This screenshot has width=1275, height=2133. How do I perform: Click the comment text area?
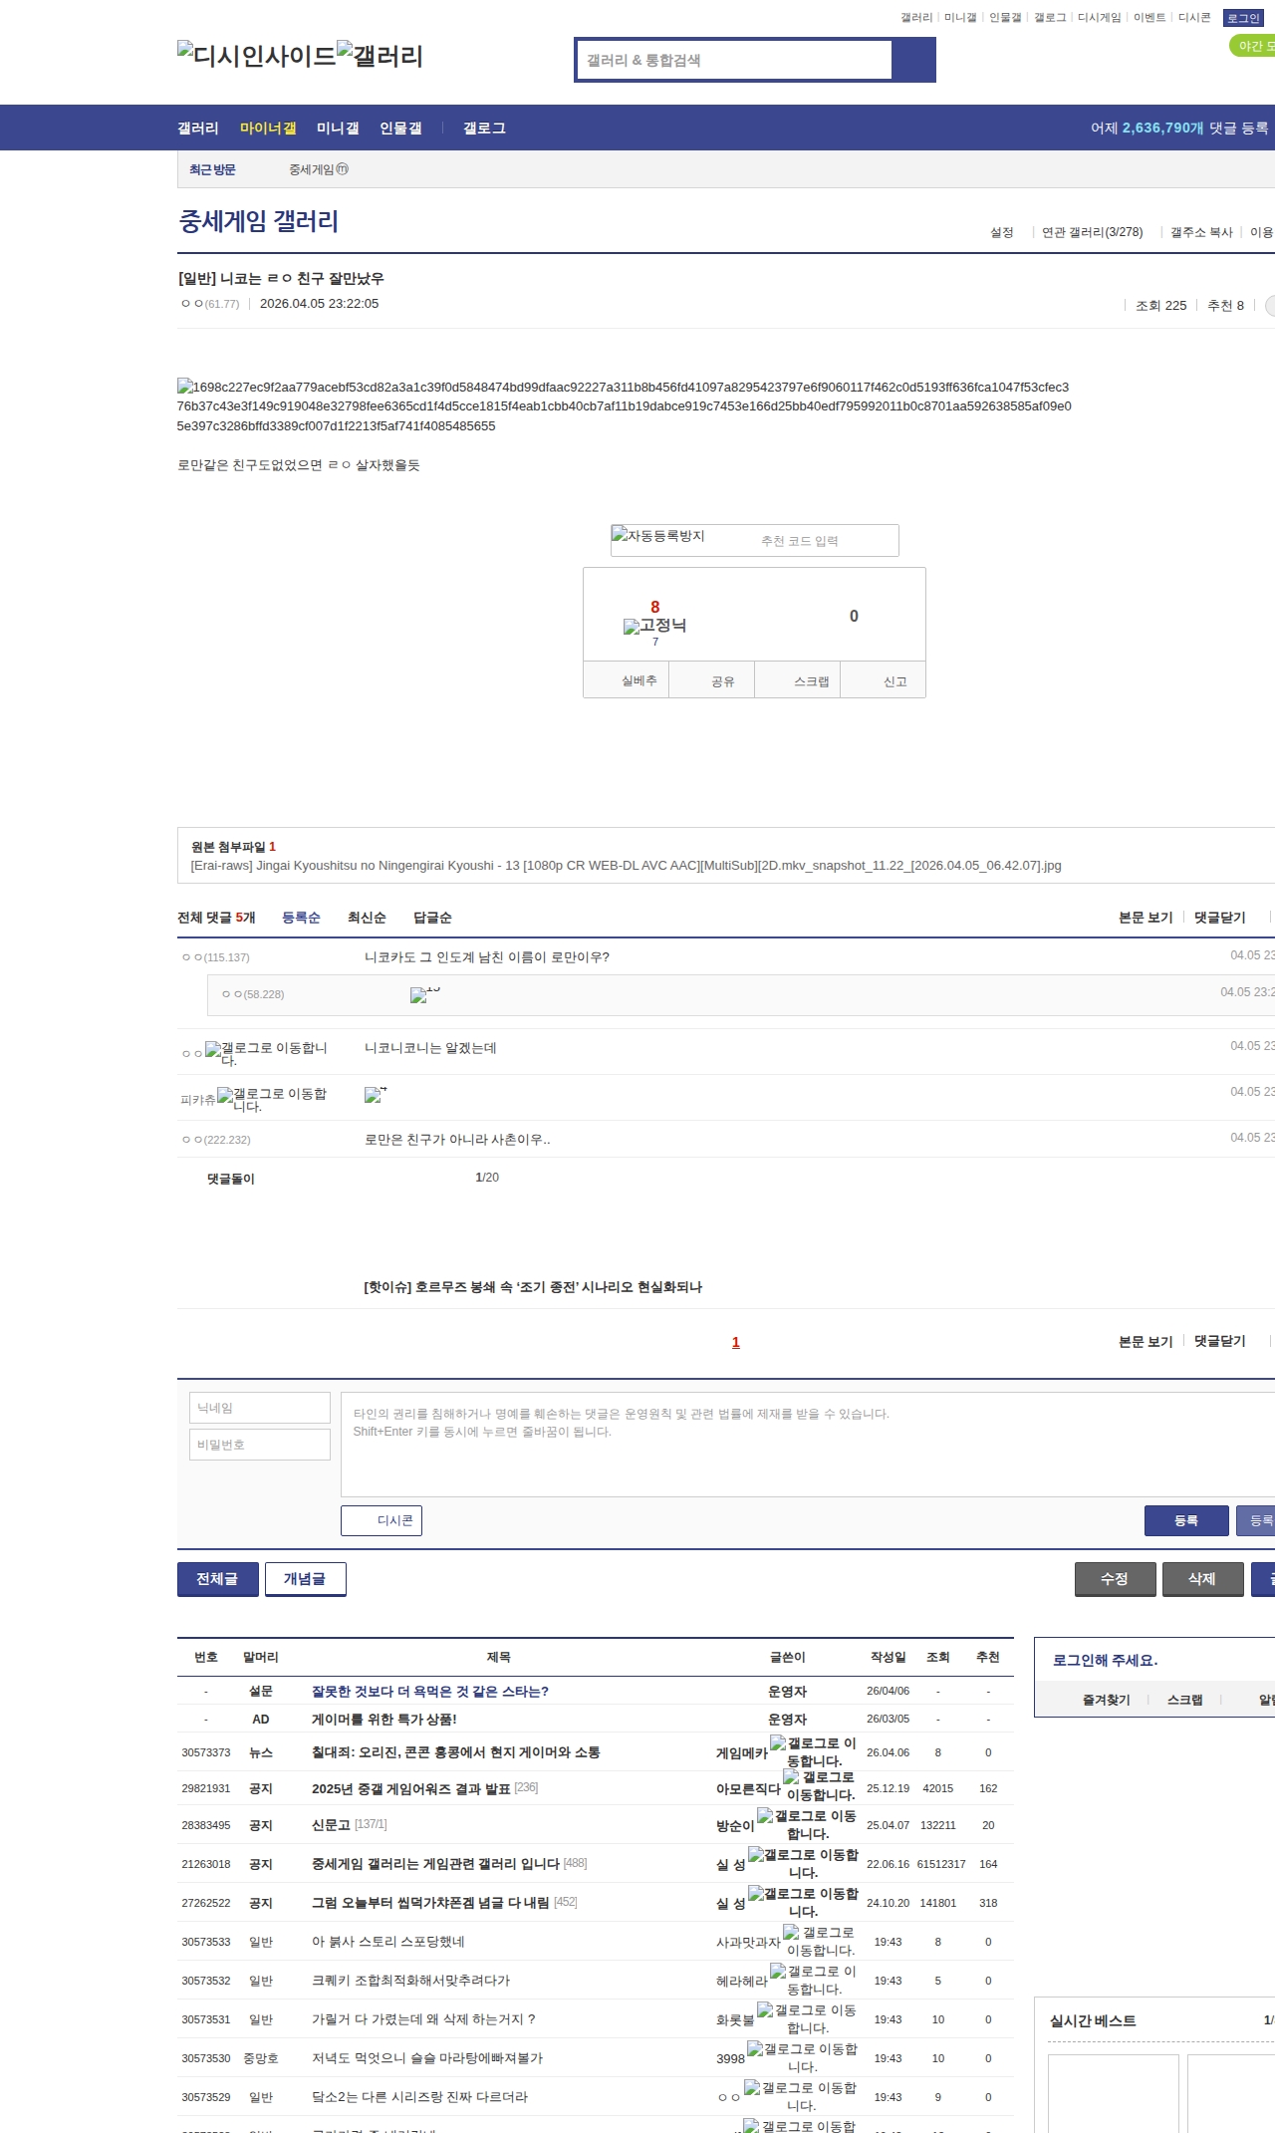[x=808, y=1444]
